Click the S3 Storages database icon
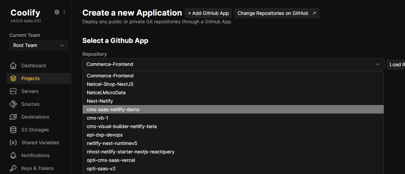Image resolution: width=405 pixels, height=174 pixels. 13,130
